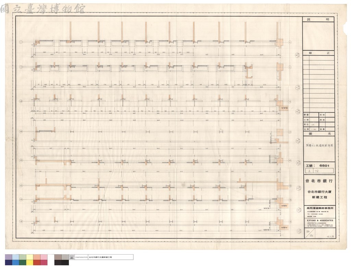Viewport: 351px width, 269px height.
Task: Select the A 72 sheet code field
Action: click(x=319, y=171)
